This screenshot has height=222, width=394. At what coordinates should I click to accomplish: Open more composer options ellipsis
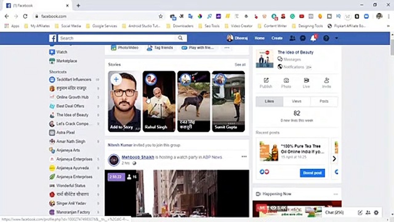tap(227, 48)
